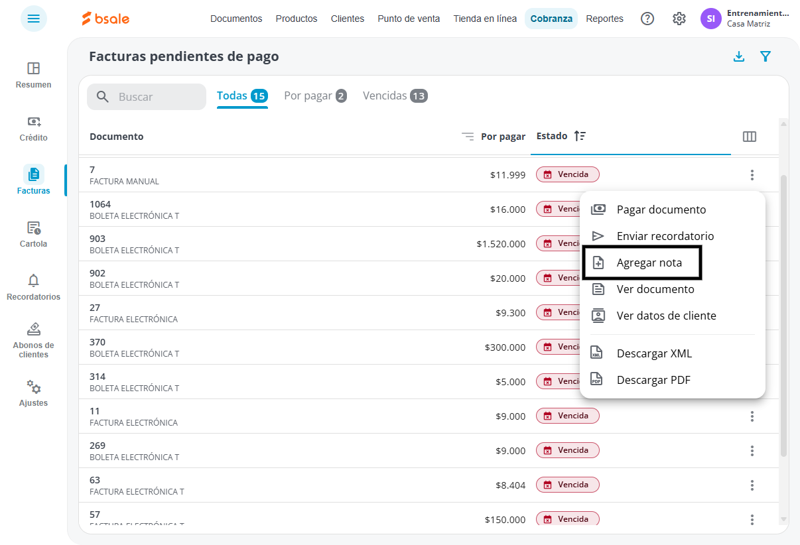The width and height of the screenshot is (800, 545).
Task: Choose Descargar XML from context menu
Action: pyautogui.click(x=673, y=353)
